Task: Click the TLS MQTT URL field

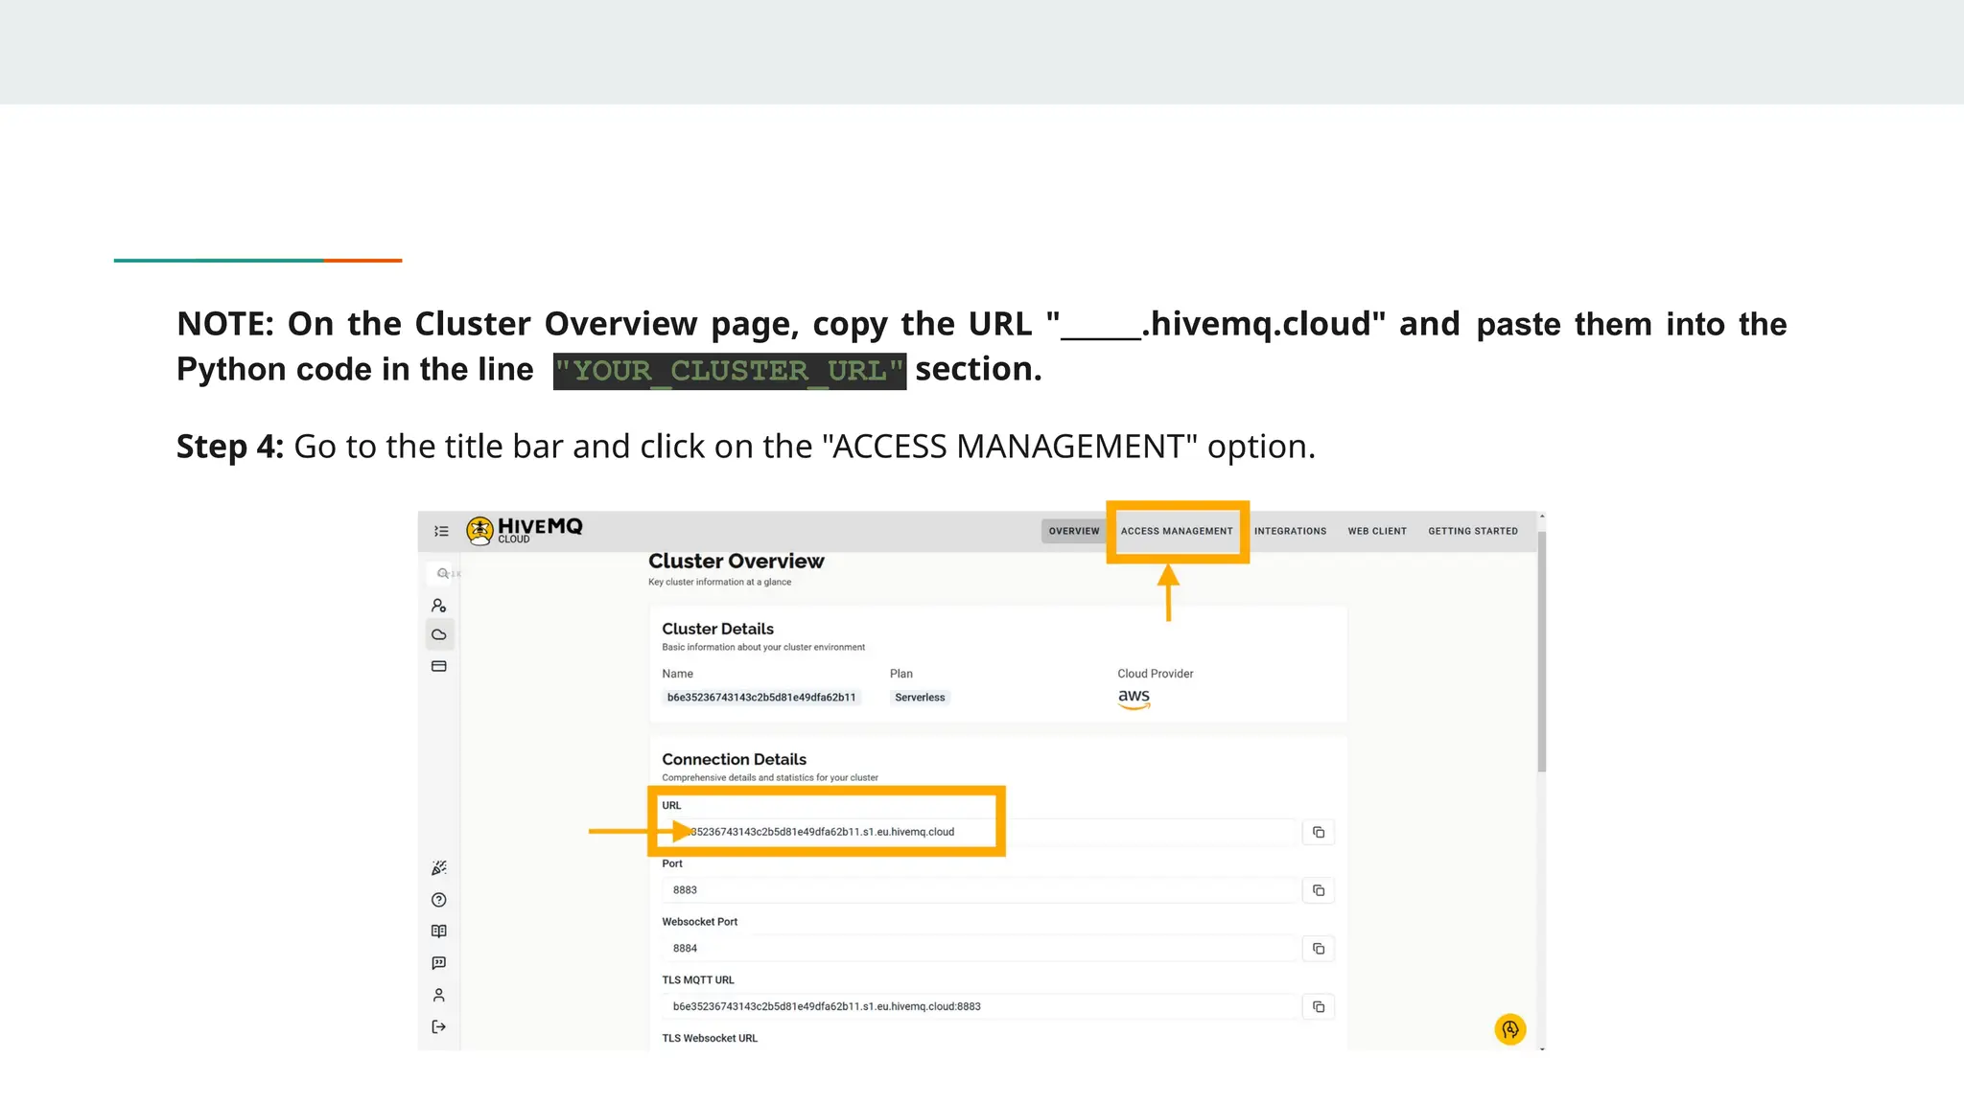Action: click(x=979, y=1007)
